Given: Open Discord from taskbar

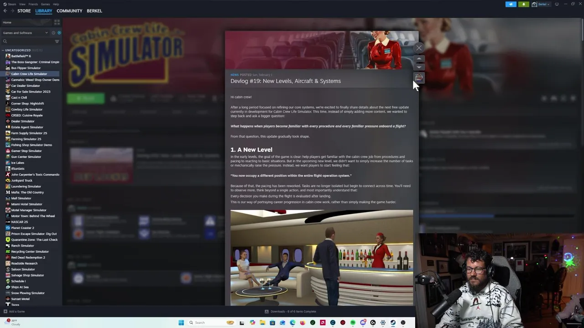Looking at the screenshot, I should point(363,323).
